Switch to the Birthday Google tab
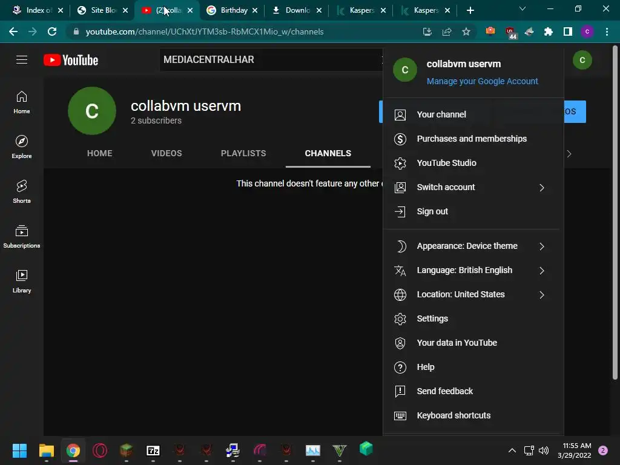Screen dimensions: 620x465 pyautogui.click(x=231, y=10)
